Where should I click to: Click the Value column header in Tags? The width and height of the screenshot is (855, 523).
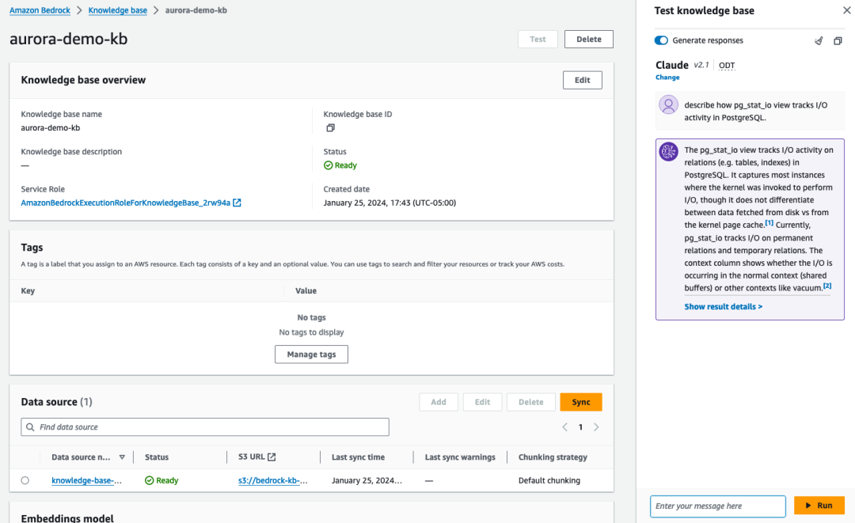[306, 291]
